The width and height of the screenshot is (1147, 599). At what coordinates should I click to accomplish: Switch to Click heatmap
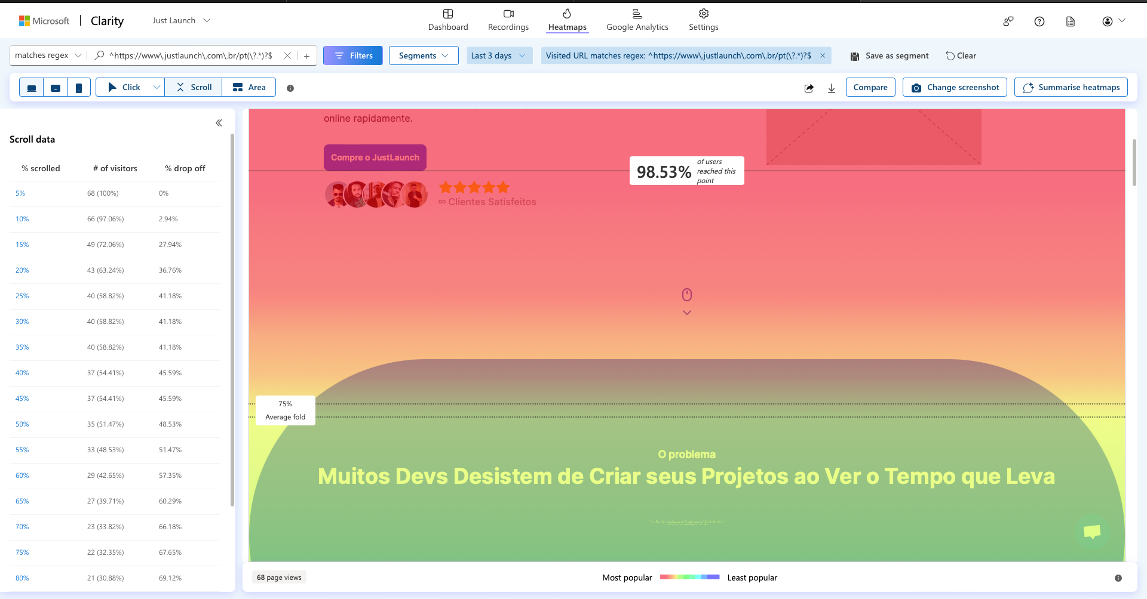pyautogui.click(x=124, y=87)
